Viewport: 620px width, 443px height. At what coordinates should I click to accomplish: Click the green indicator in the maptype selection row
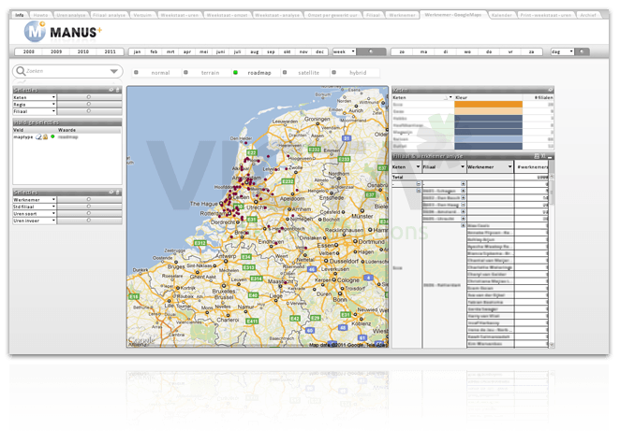pyautogui.click(x=52, y=136)
